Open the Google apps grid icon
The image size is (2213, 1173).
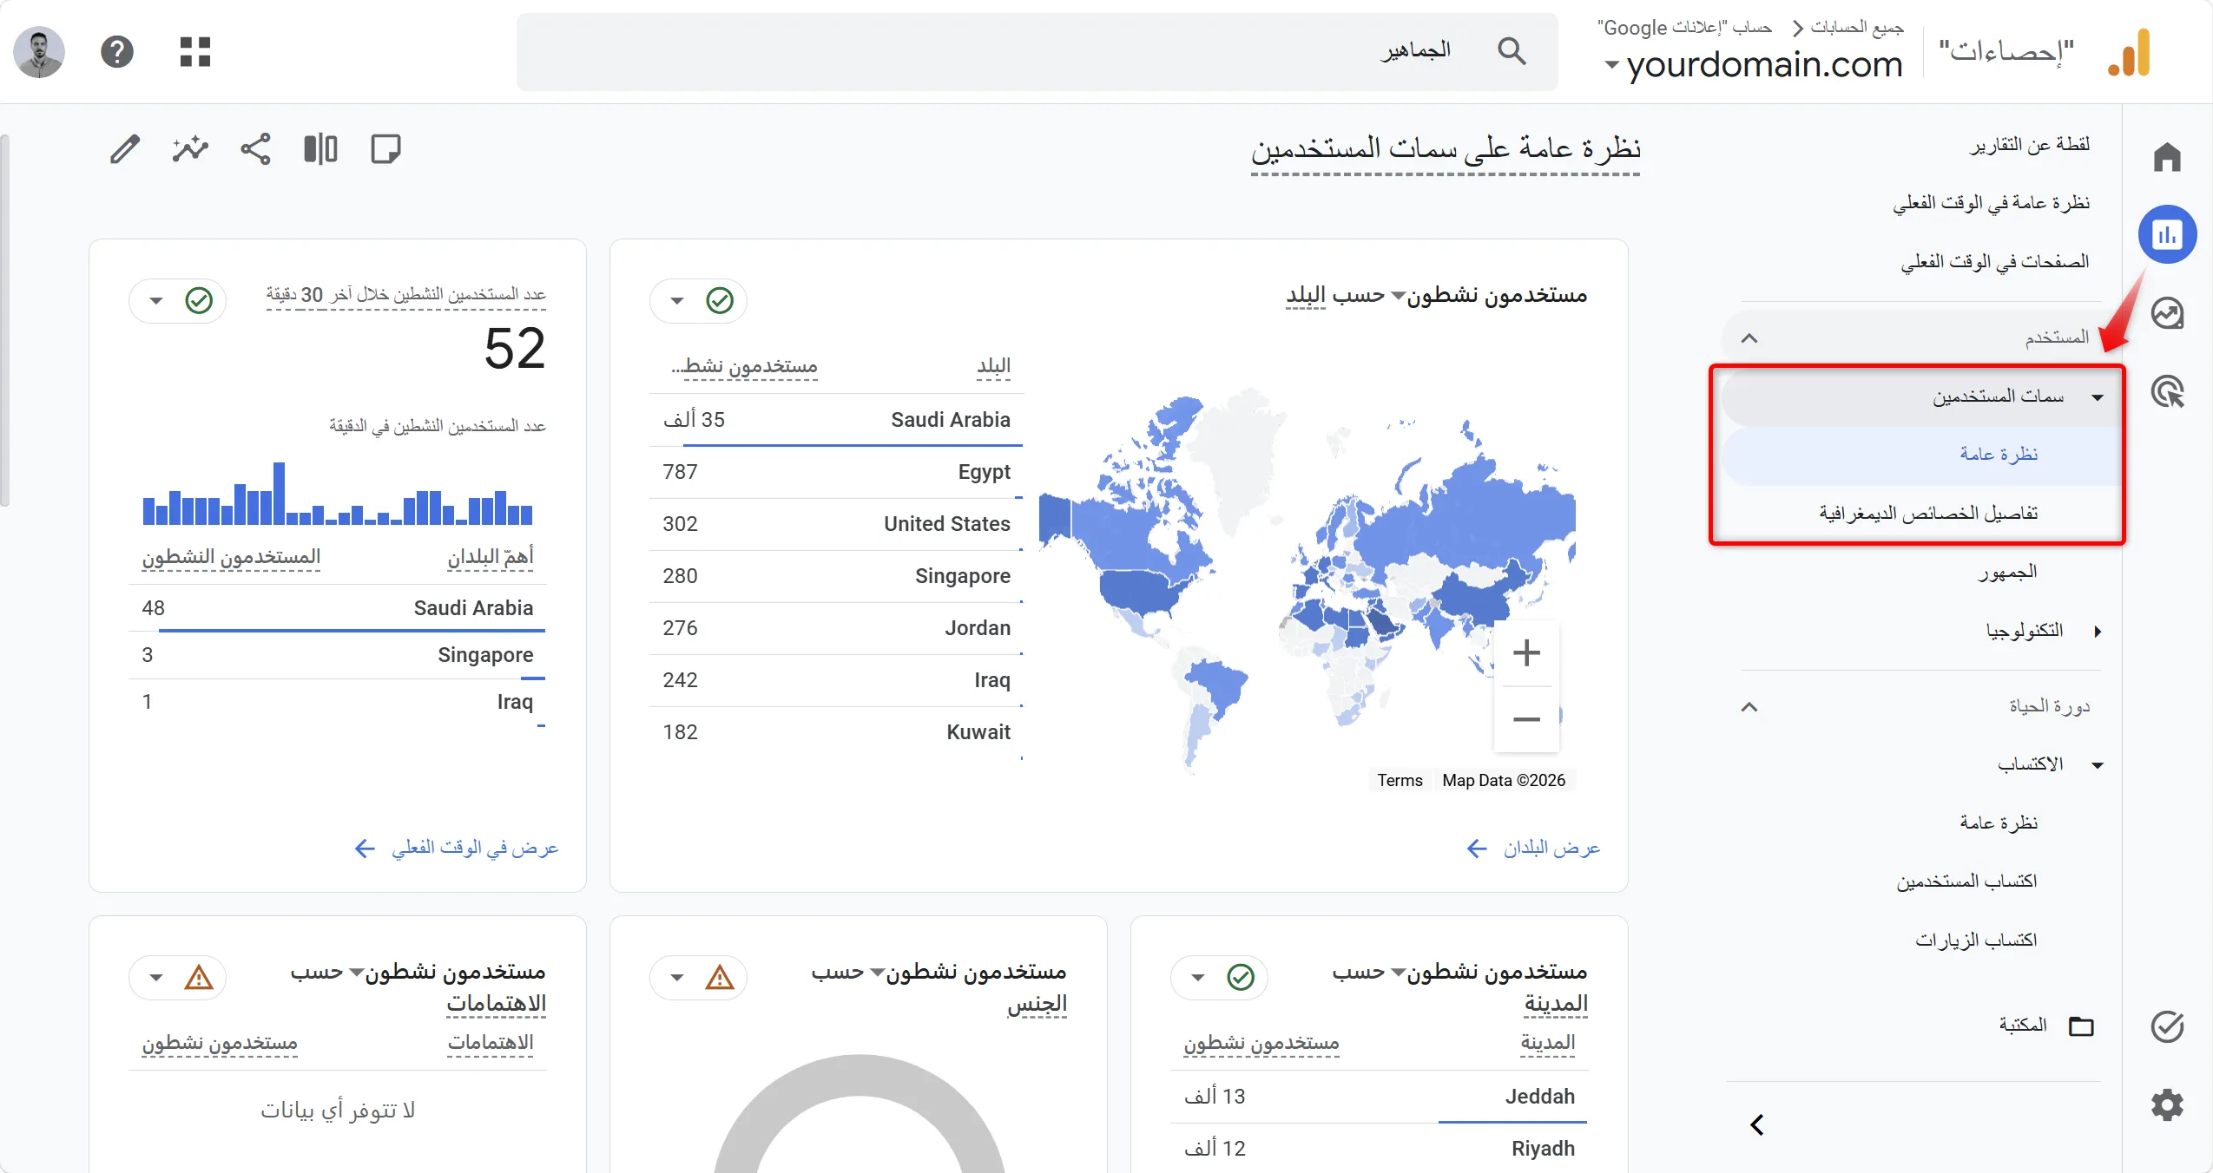(x=195, y=51)
